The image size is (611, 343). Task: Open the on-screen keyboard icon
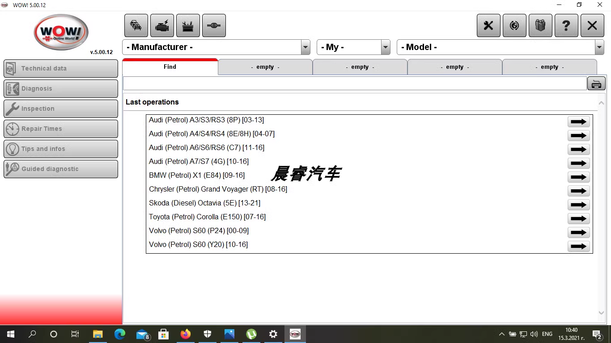tap(596, 84)
